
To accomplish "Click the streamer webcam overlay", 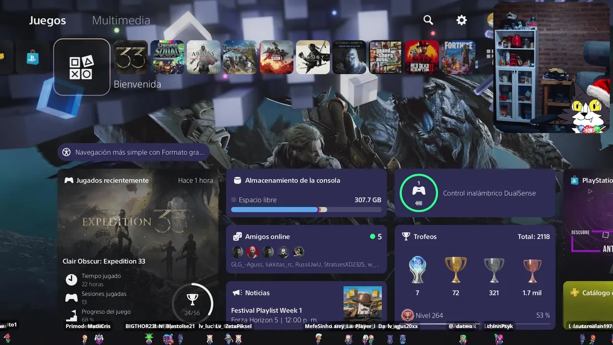I will pyautogui.click(x=552, y=68).
